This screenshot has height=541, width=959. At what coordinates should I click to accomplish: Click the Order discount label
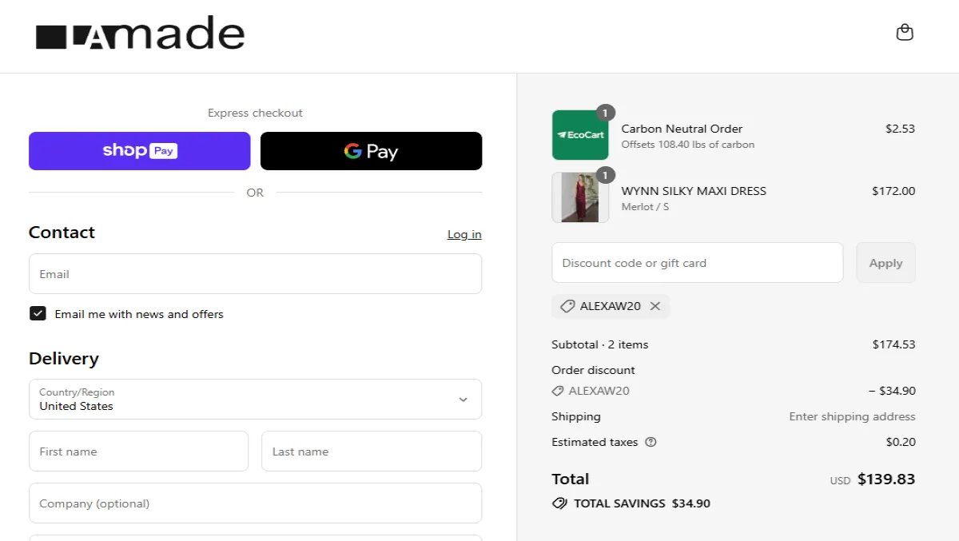[x=593, y=370]
